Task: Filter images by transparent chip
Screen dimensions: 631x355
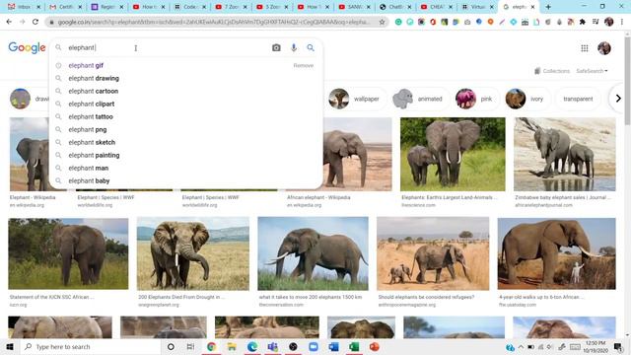Action: tap(578, 99)
